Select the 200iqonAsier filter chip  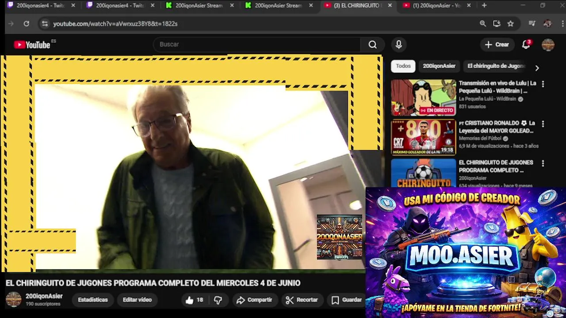point(439,66)
